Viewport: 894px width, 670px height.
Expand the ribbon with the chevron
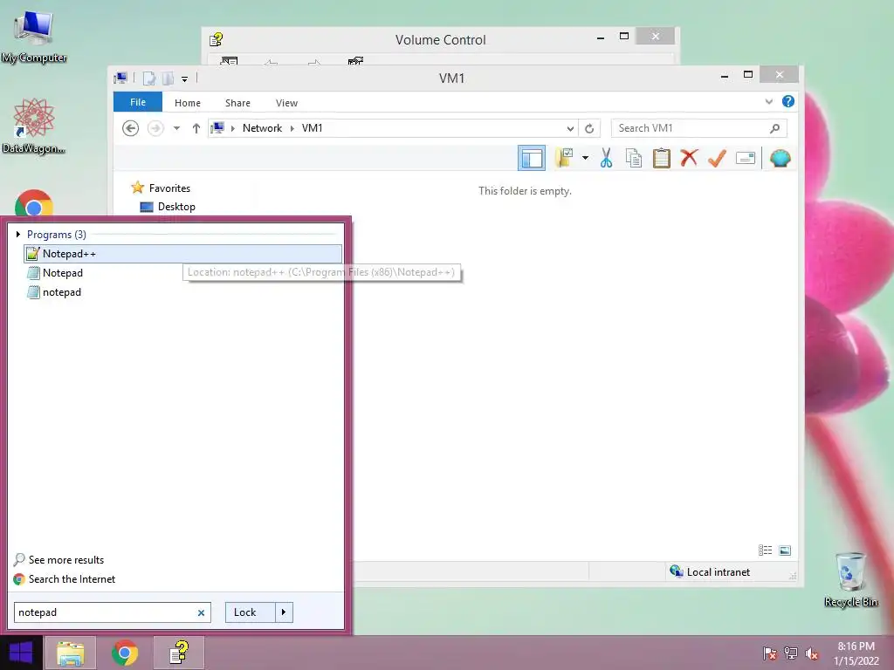(768, 101)
